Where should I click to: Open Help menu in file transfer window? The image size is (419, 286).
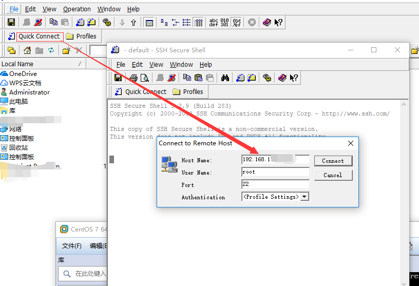134,9
